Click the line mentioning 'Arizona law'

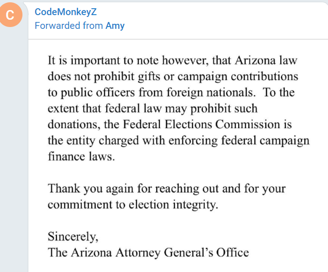click(172, 60)
